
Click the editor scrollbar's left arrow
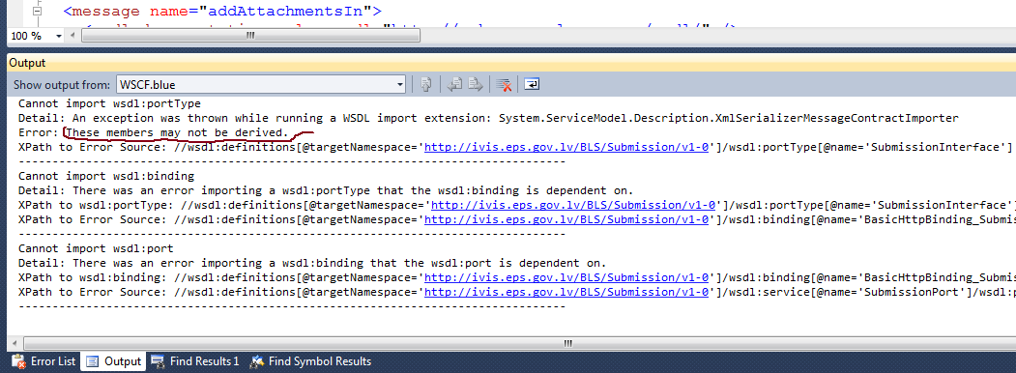click(73, 37)
